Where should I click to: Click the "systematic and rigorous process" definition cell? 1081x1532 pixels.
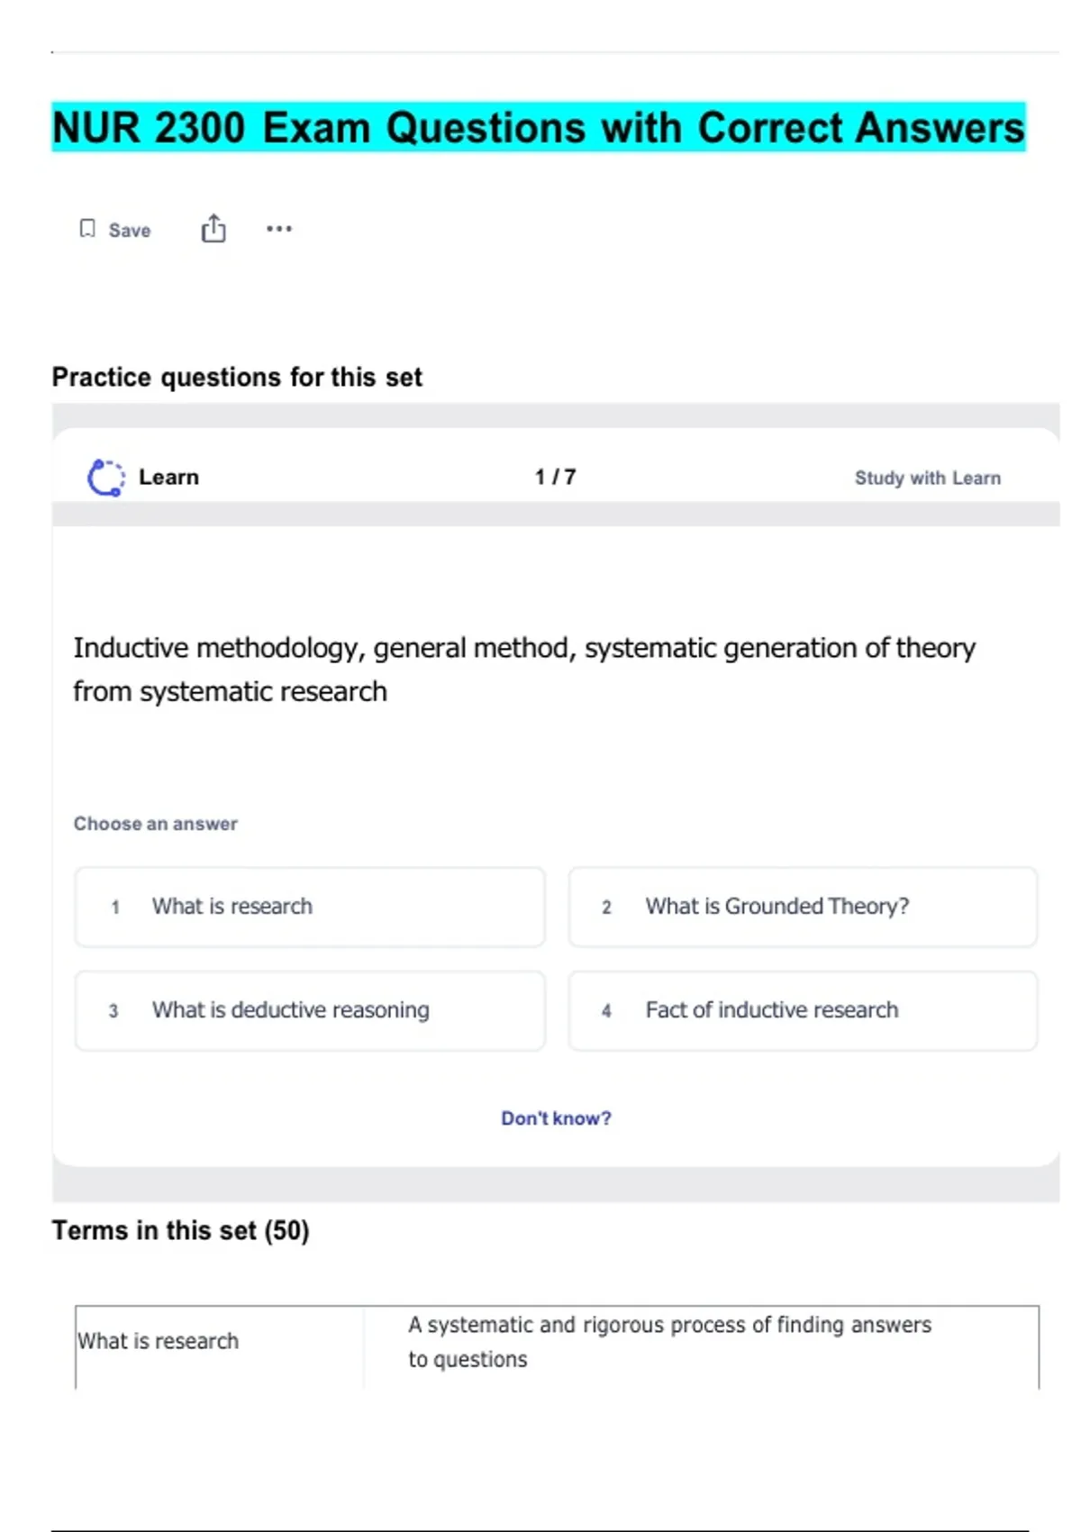pyautogui.click(x=669, y=1342)
